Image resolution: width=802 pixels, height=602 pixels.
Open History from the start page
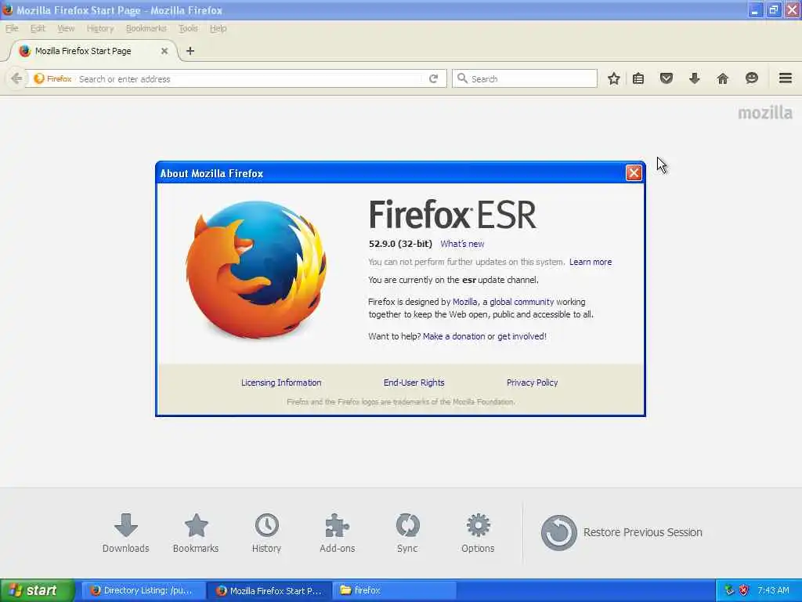[266, 533]
